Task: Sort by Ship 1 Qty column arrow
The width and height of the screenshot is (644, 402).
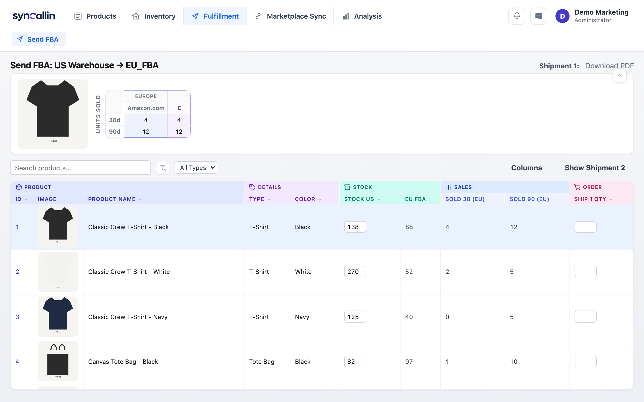Action: (611, 199)
